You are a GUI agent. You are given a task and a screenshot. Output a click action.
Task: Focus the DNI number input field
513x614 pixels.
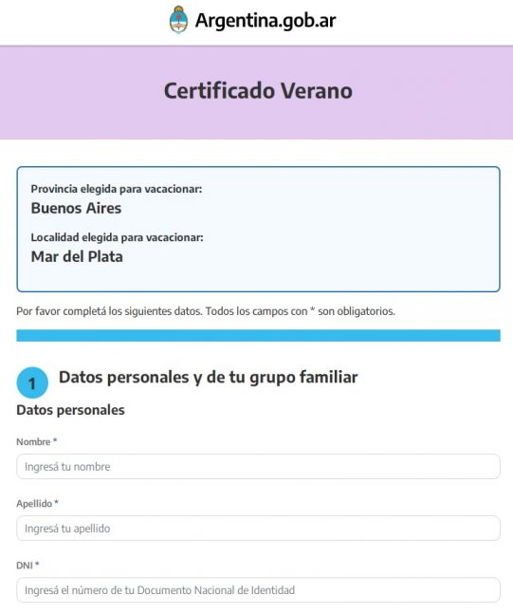(258, 589)
